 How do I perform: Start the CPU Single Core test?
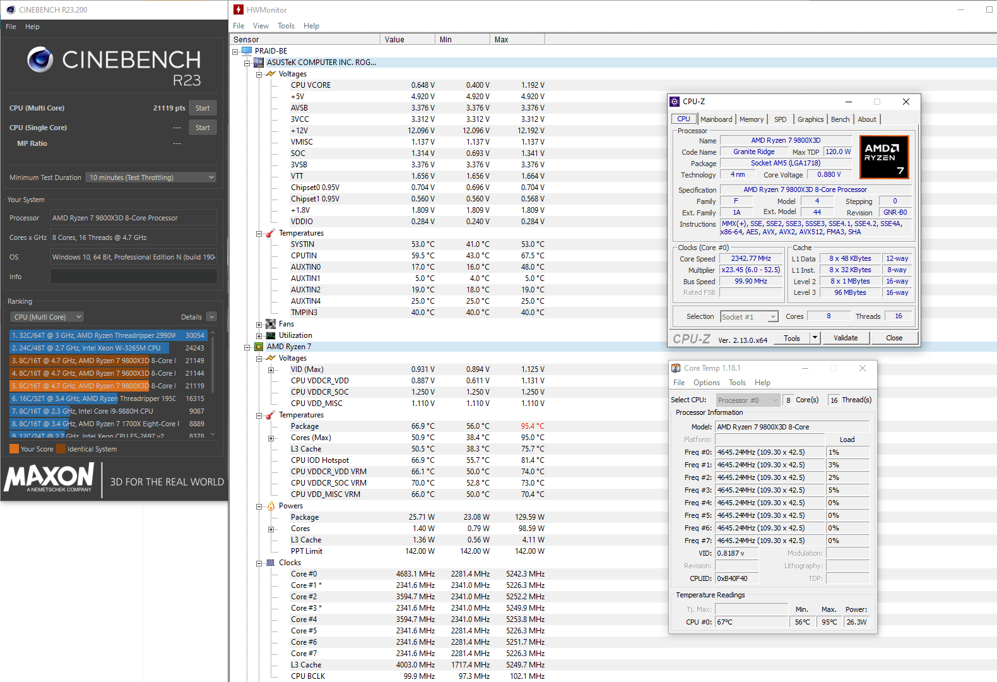(x=203, y=128)
